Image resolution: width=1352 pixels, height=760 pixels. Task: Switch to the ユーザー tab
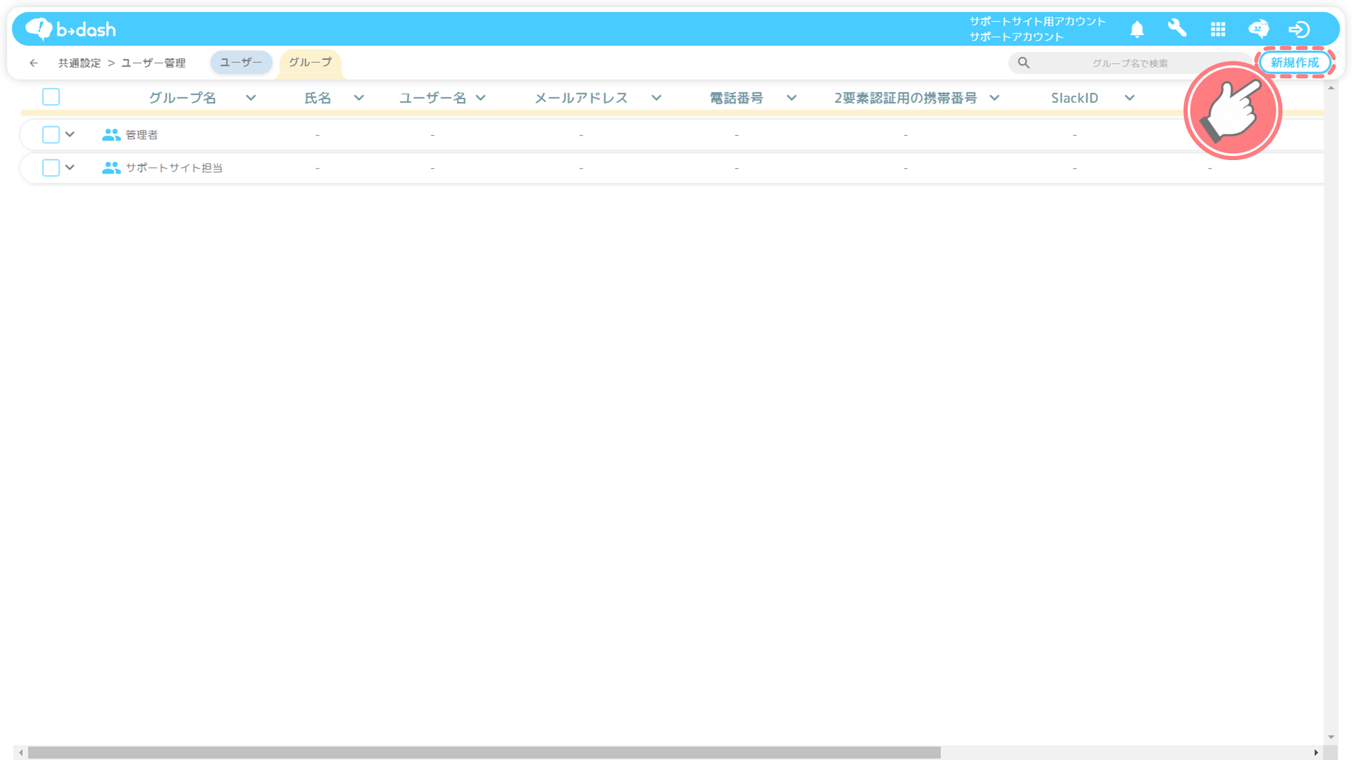pyautogui.click(x=241, y=62)
